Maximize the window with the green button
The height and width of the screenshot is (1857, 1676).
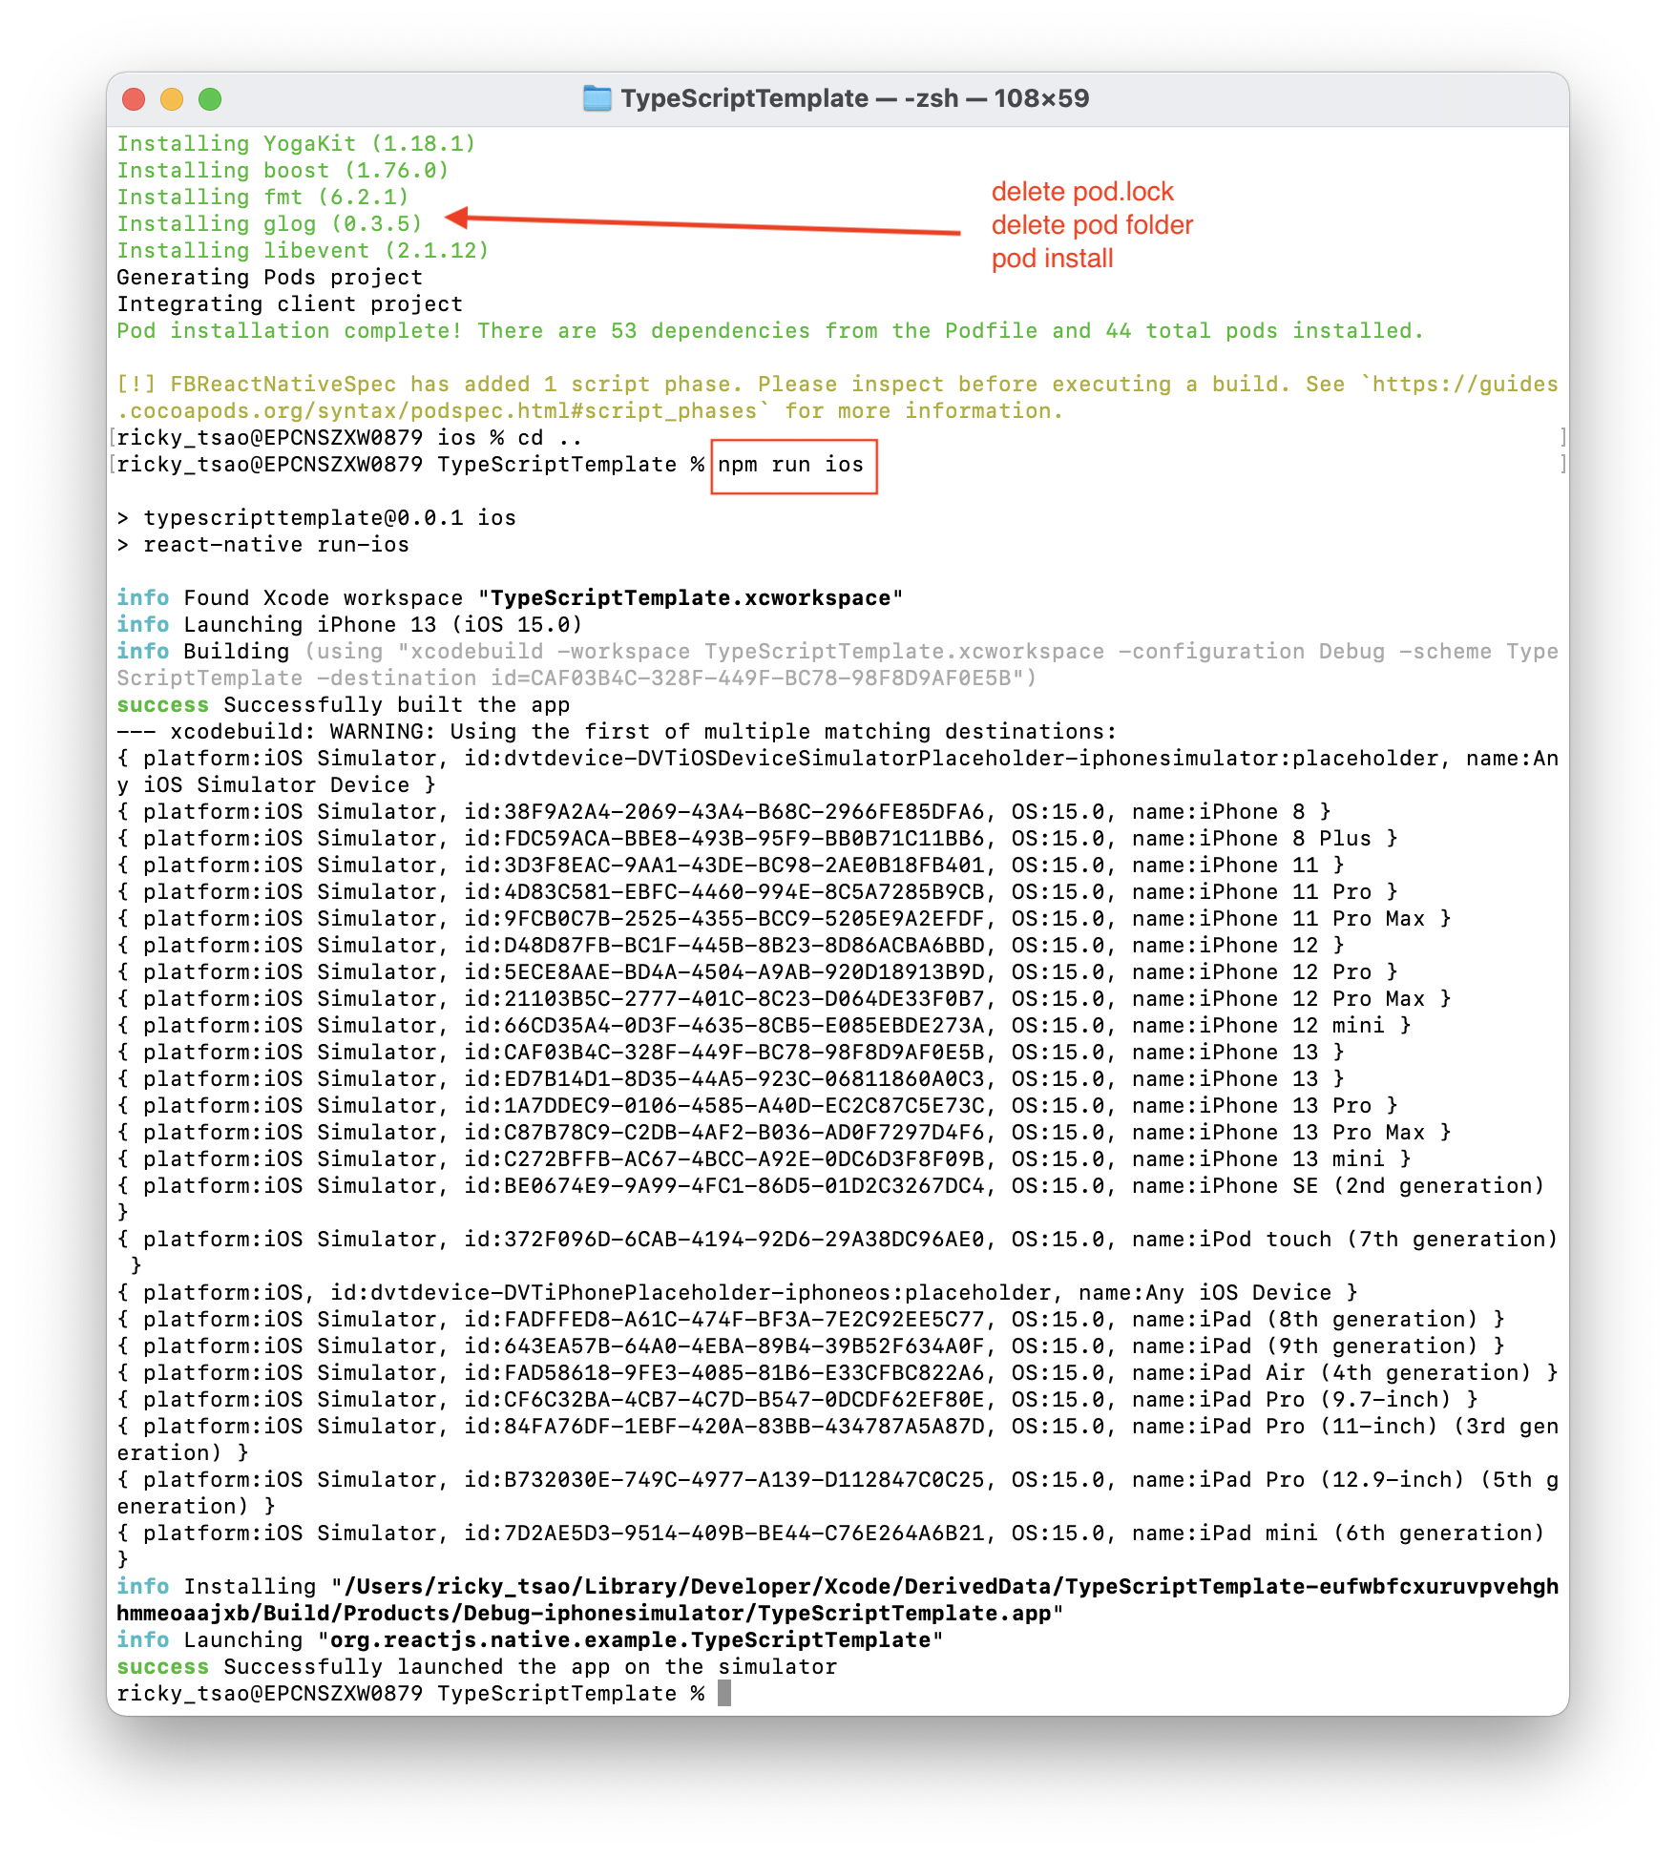[x=210, y=98]
